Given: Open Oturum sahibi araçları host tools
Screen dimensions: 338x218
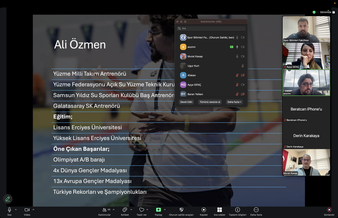Looking at the screenshot, I should [181, 210].
